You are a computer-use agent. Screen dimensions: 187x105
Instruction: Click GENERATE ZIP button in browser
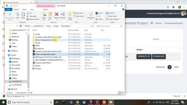(x=144, y=56)
